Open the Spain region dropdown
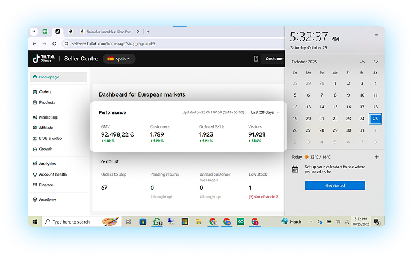 click(118, 59)
